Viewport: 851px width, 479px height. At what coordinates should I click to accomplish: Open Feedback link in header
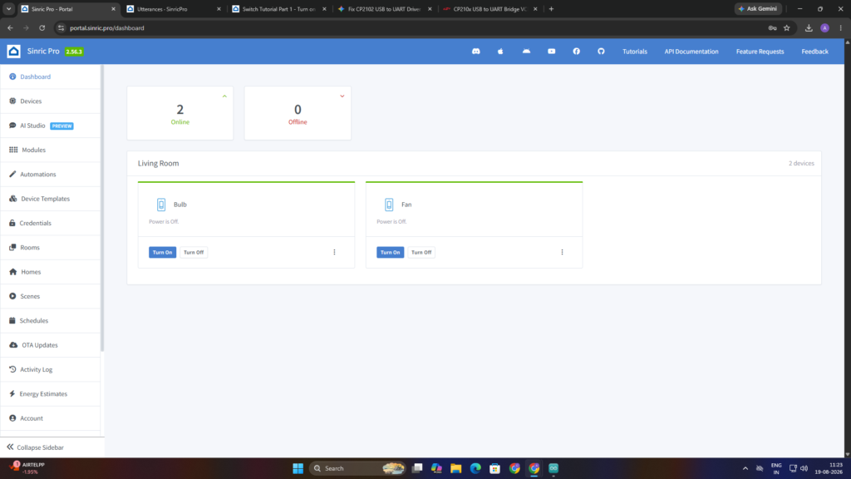814,52
